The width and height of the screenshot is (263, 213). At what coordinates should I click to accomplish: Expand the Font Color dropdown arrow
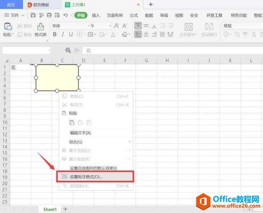(x=118, y=35)
